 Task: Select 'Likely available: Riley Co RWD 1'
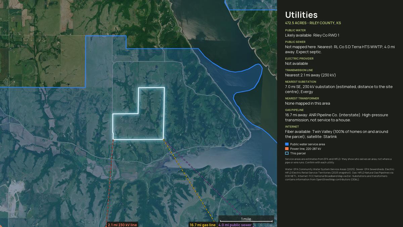tap(312, 35)
